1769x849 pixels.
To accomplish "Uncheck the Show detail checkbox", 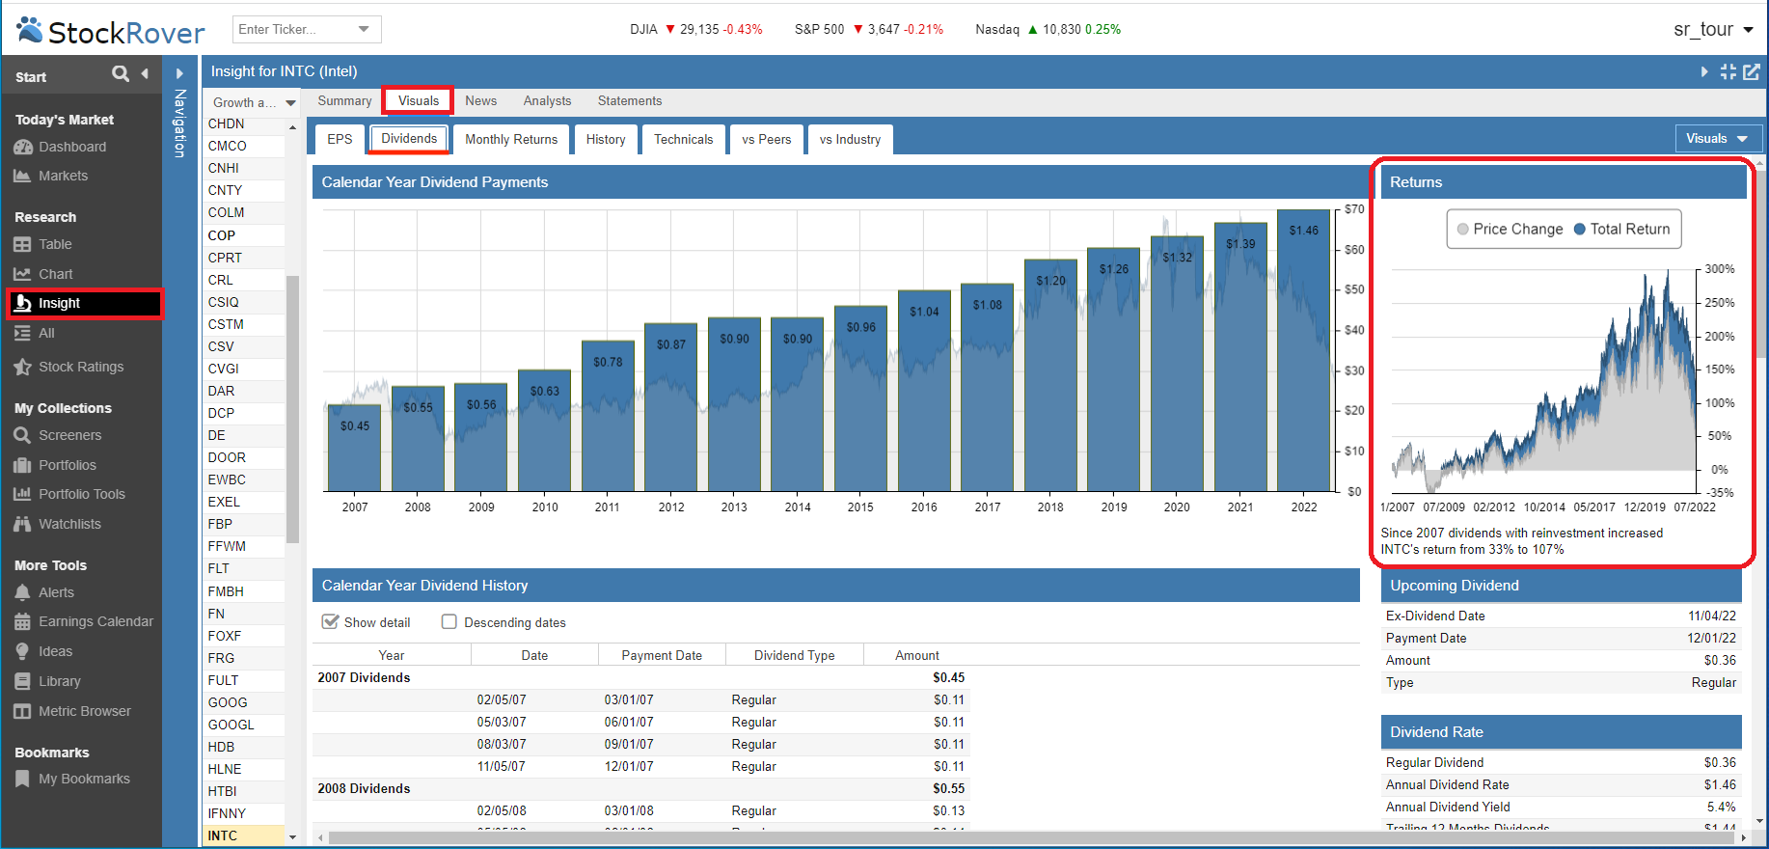I will click(x=330, y=622).
